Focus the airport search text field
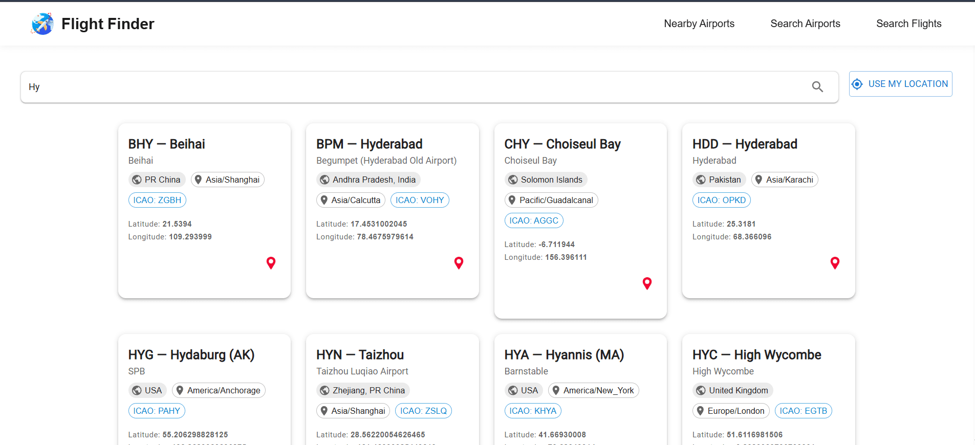This screenshot has height=445, width=975. [x=409, y=87]
